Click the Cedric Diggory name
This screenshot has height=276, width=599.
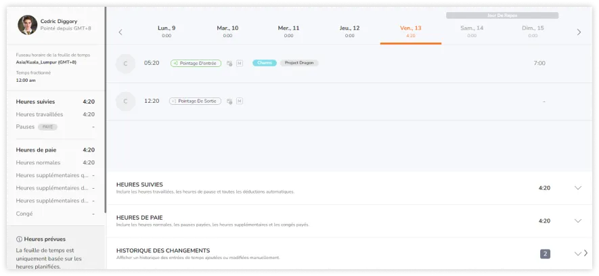pyautogui.click(x=59, y=22)
